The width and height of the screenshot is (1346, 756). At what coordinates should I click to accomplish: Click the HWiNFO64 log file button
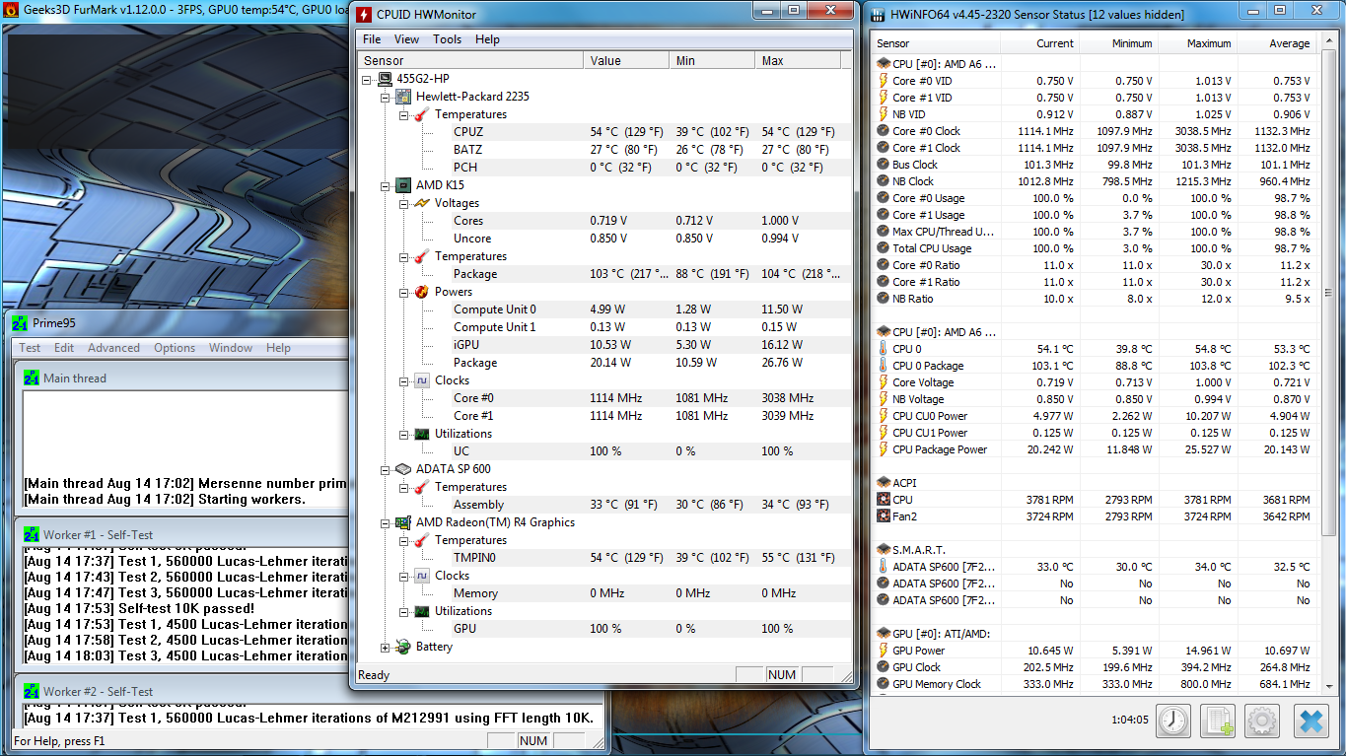1218,721
